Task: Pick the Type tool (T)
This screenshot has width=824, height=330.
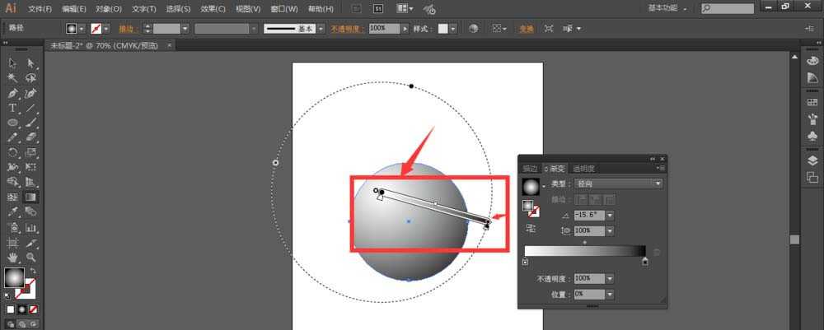Action: pyautogui.click(x=13, y=108)
